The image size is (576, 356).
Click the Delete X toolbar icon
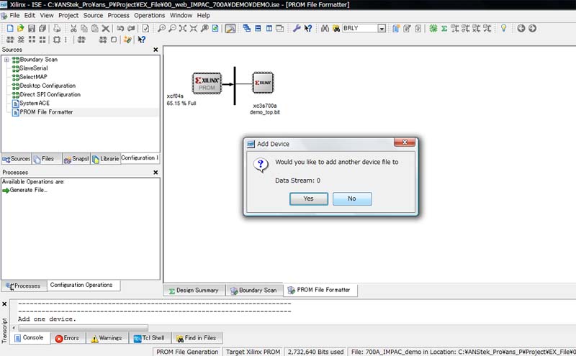[106, 28]
